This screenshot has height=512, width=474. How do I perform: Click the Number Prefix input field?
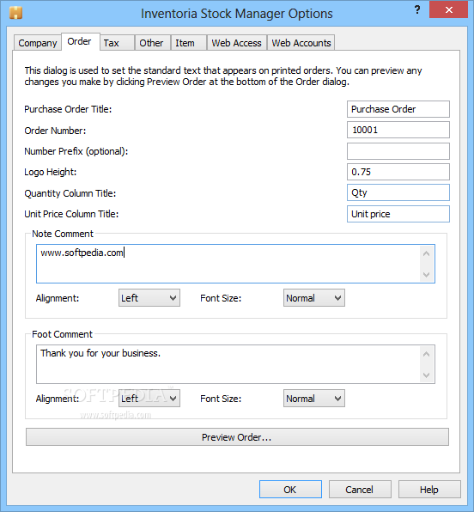(398, 151)
